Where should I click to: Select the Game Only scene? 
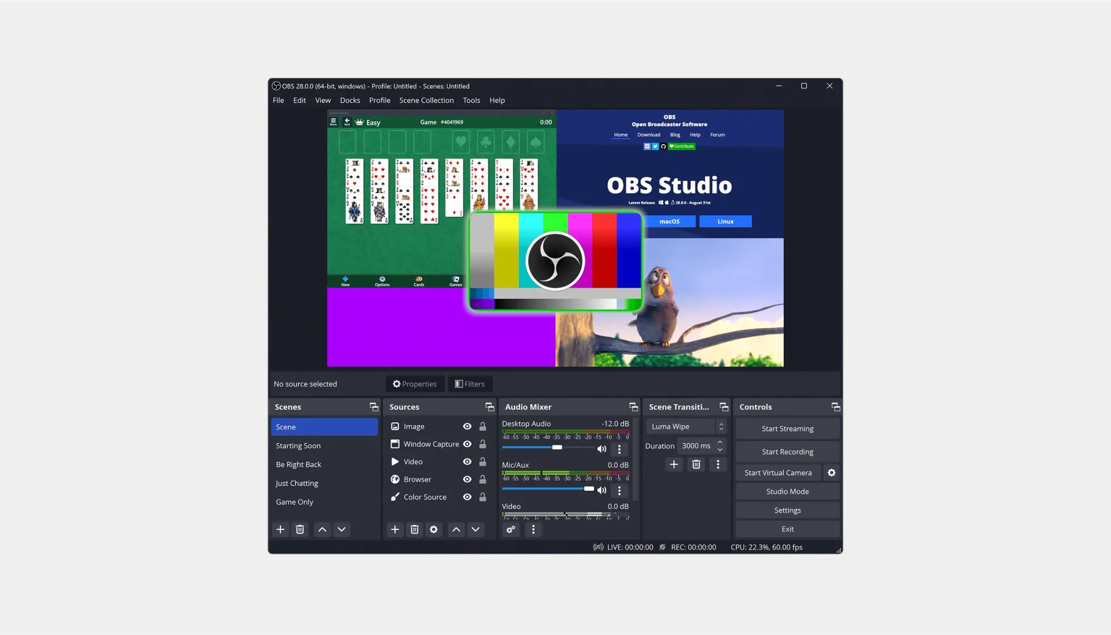pos(294,502)
